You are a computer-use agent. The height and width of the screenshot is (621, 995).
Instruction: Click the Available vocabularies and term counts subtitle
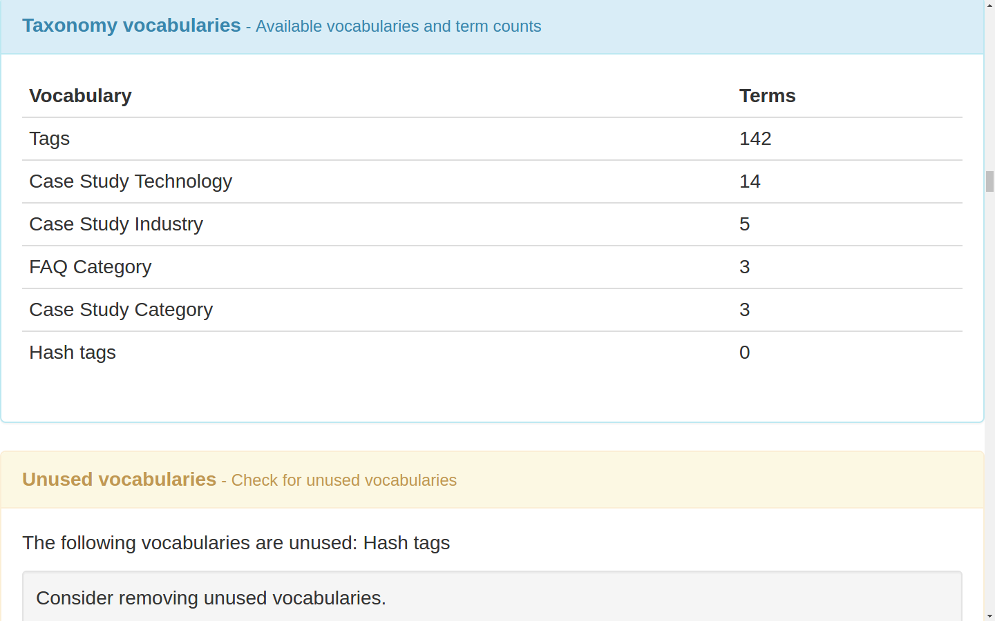coord(398,26)
